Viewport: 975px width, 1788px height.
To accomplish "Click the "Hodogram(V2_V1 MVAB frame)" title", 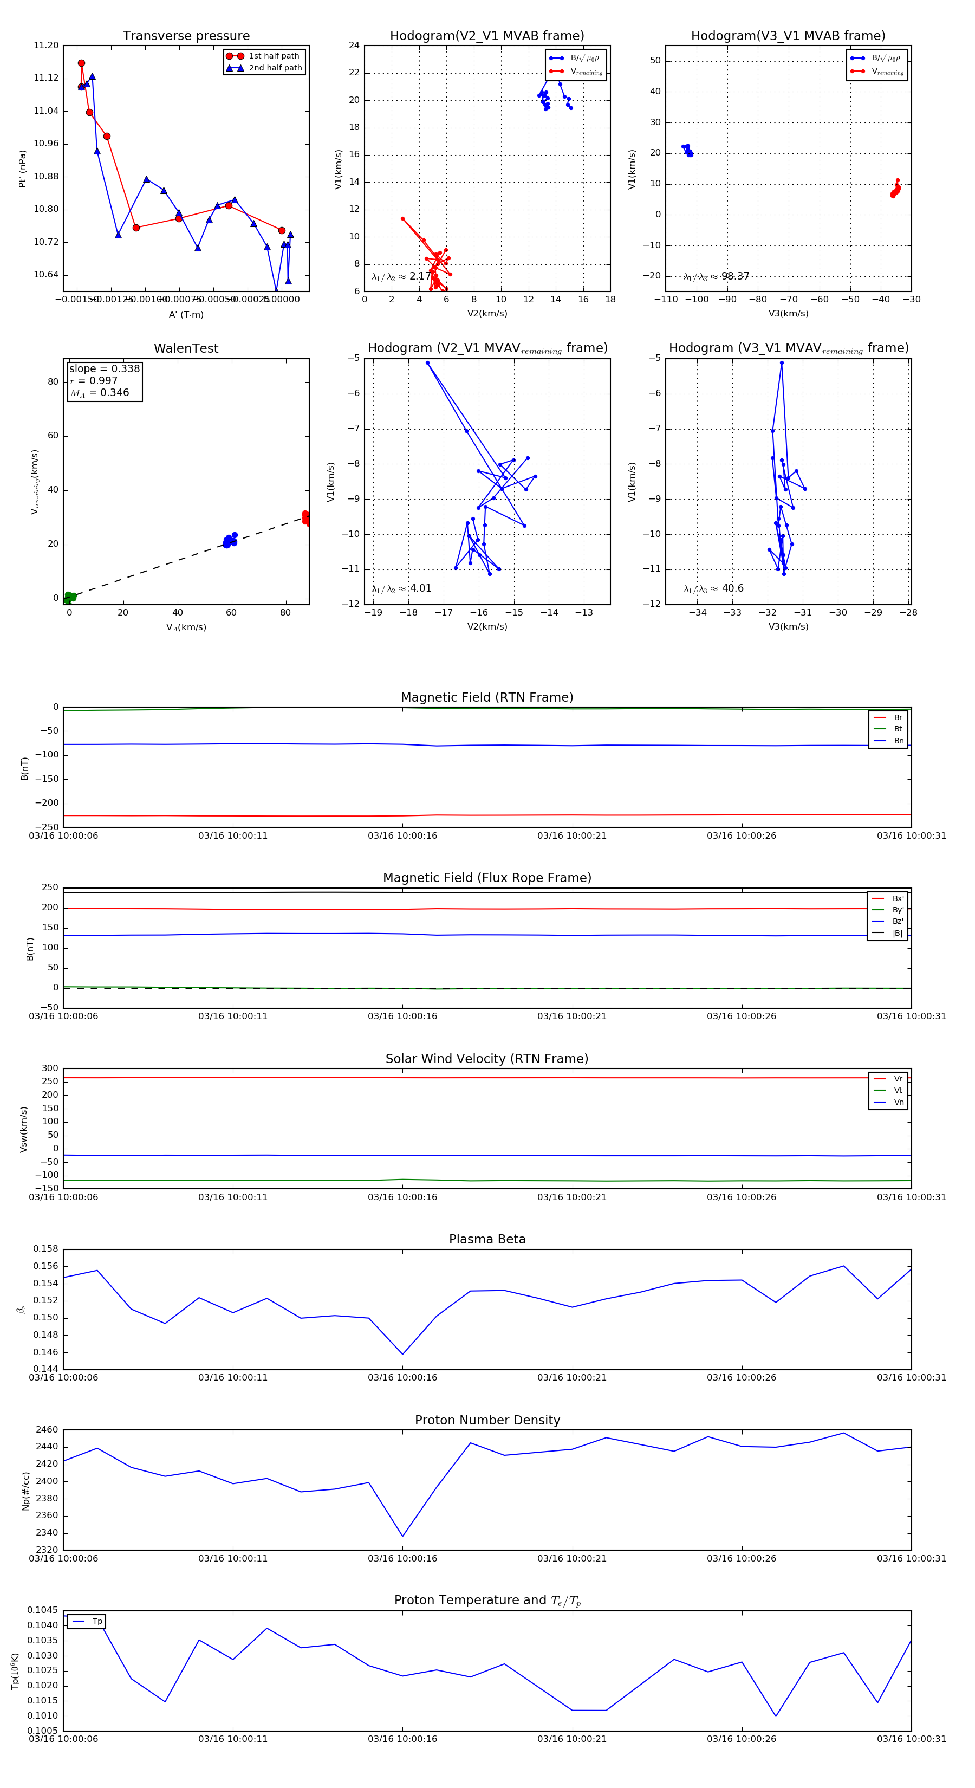I will coord(486,36).
